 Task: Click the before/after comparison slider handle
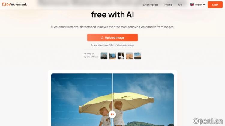(112, 114)
